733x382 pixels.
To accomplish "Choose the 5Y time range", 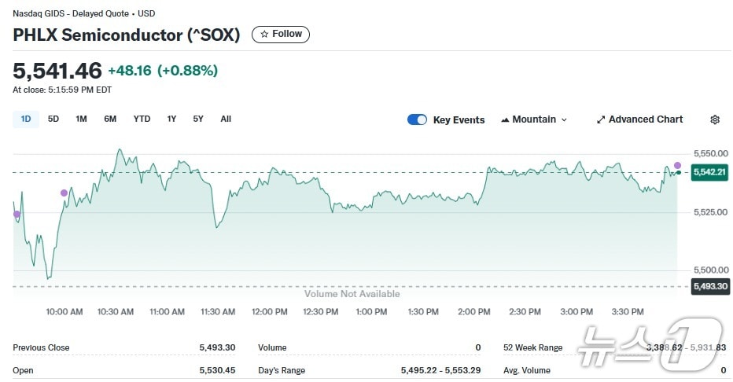I will pos(198,119).
